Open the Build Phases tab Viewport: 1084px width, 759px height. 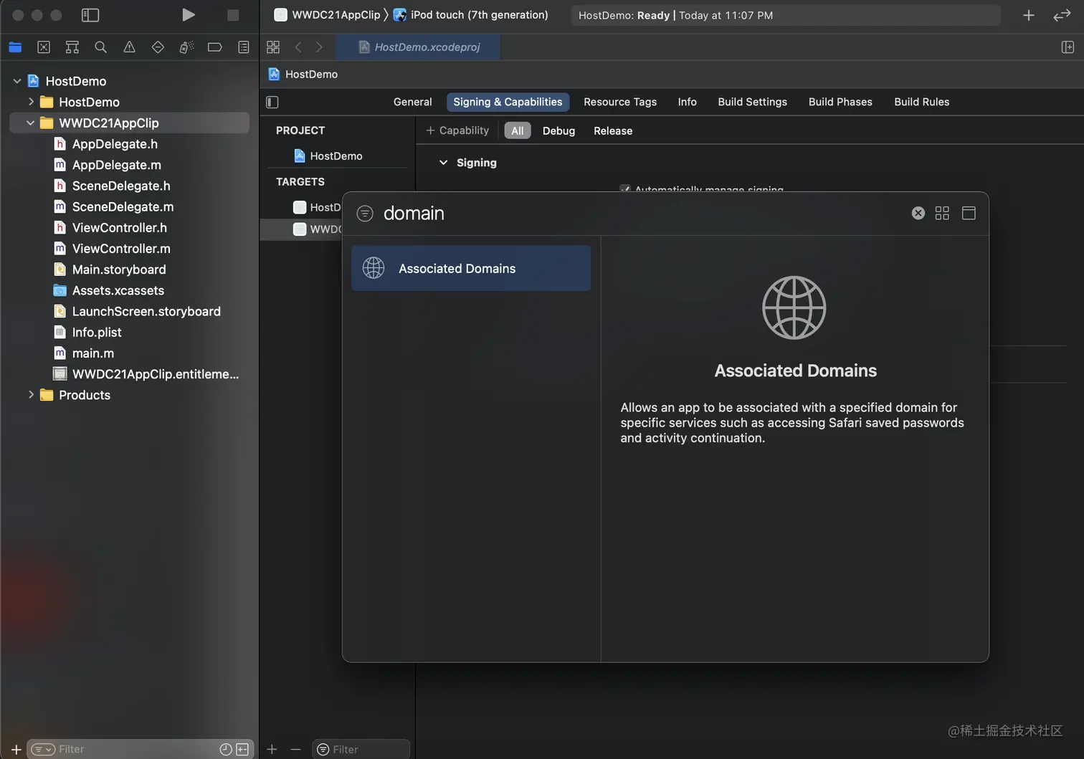[840, 102]
